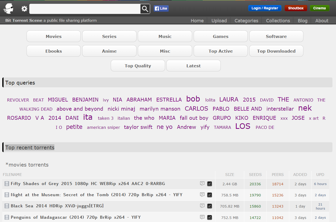Open Collections in navigation bar
336x222 pixels.
point(278,21)
